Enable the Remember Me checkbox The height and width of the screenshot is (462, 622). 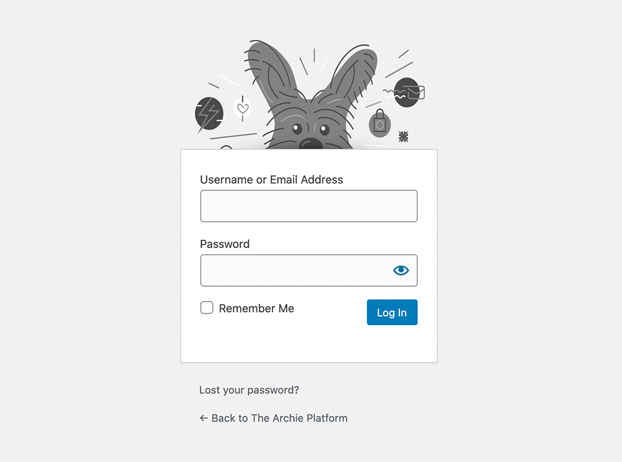(x=207, y=308)
